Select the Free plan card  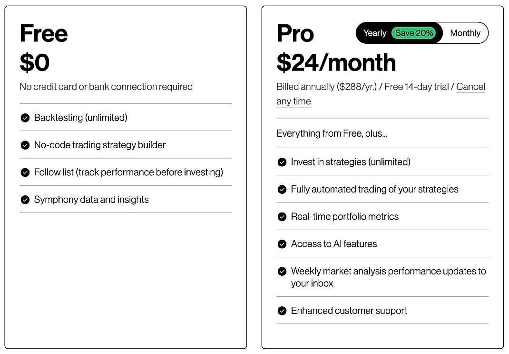pyautogui.click(x=126, y=276)
